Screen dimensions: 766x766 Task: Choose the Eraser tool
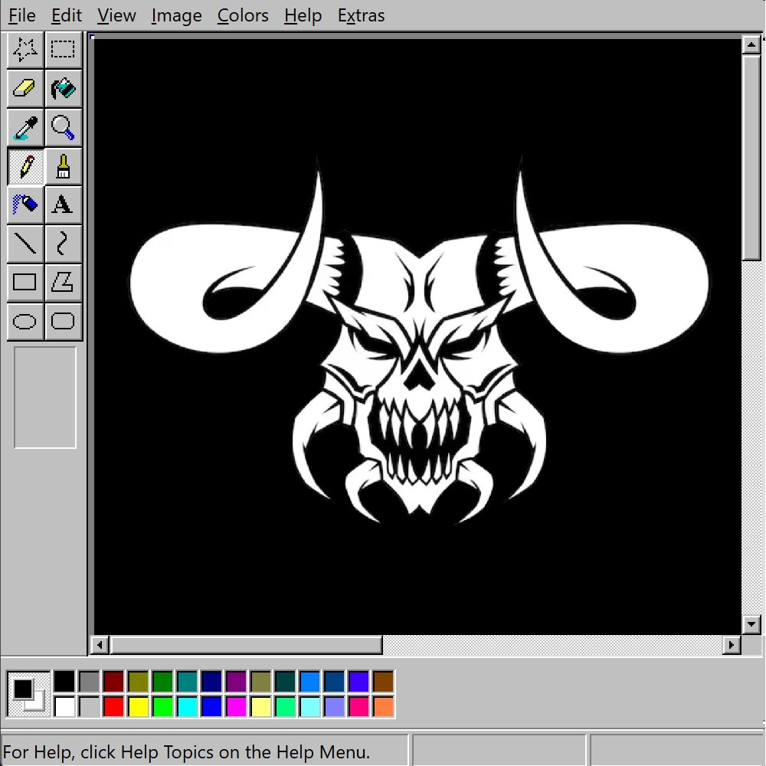coord(25,88)
